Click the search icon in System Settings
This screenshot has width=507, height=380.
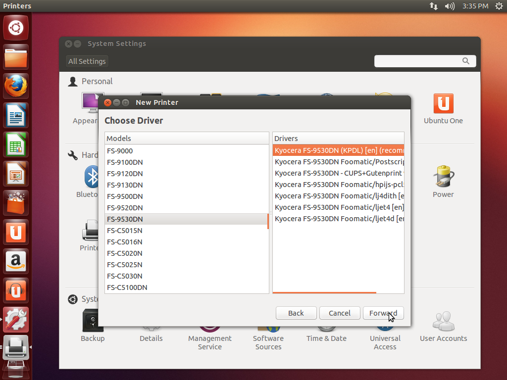(465, 61)
